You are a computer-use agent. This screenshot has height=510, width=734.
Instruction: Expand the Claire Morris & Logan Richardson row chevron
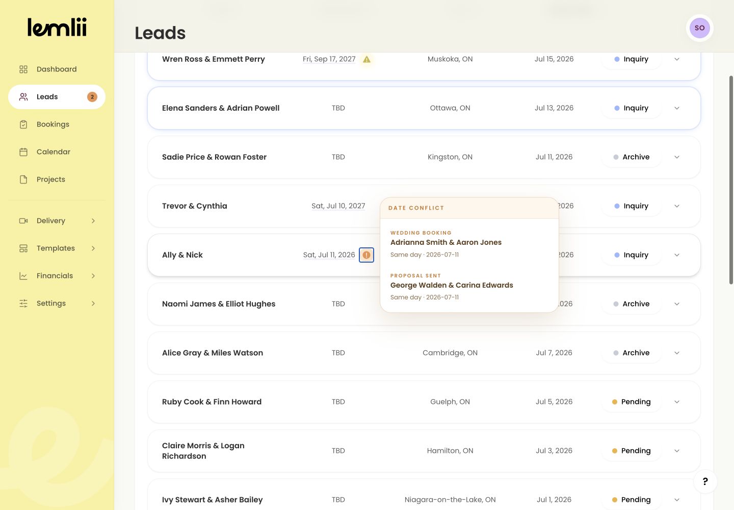(677, 451)
